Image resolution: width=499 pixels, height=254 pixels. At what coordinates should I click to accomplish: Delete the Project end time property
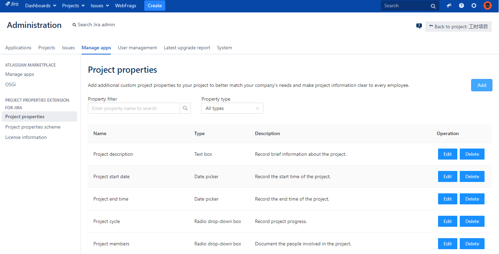472,199
